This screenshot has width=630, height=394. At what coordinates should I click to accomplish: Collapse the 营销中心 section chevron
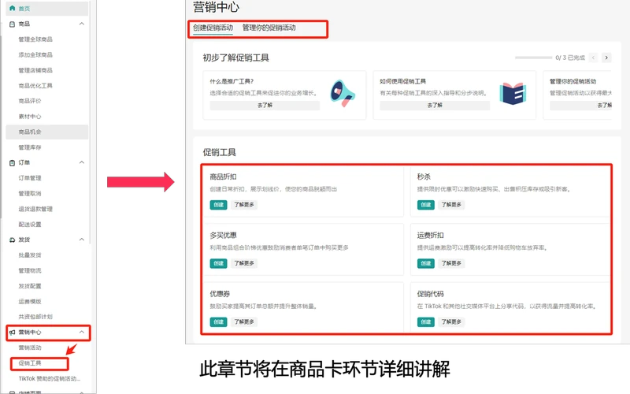(x=82, y=333)
